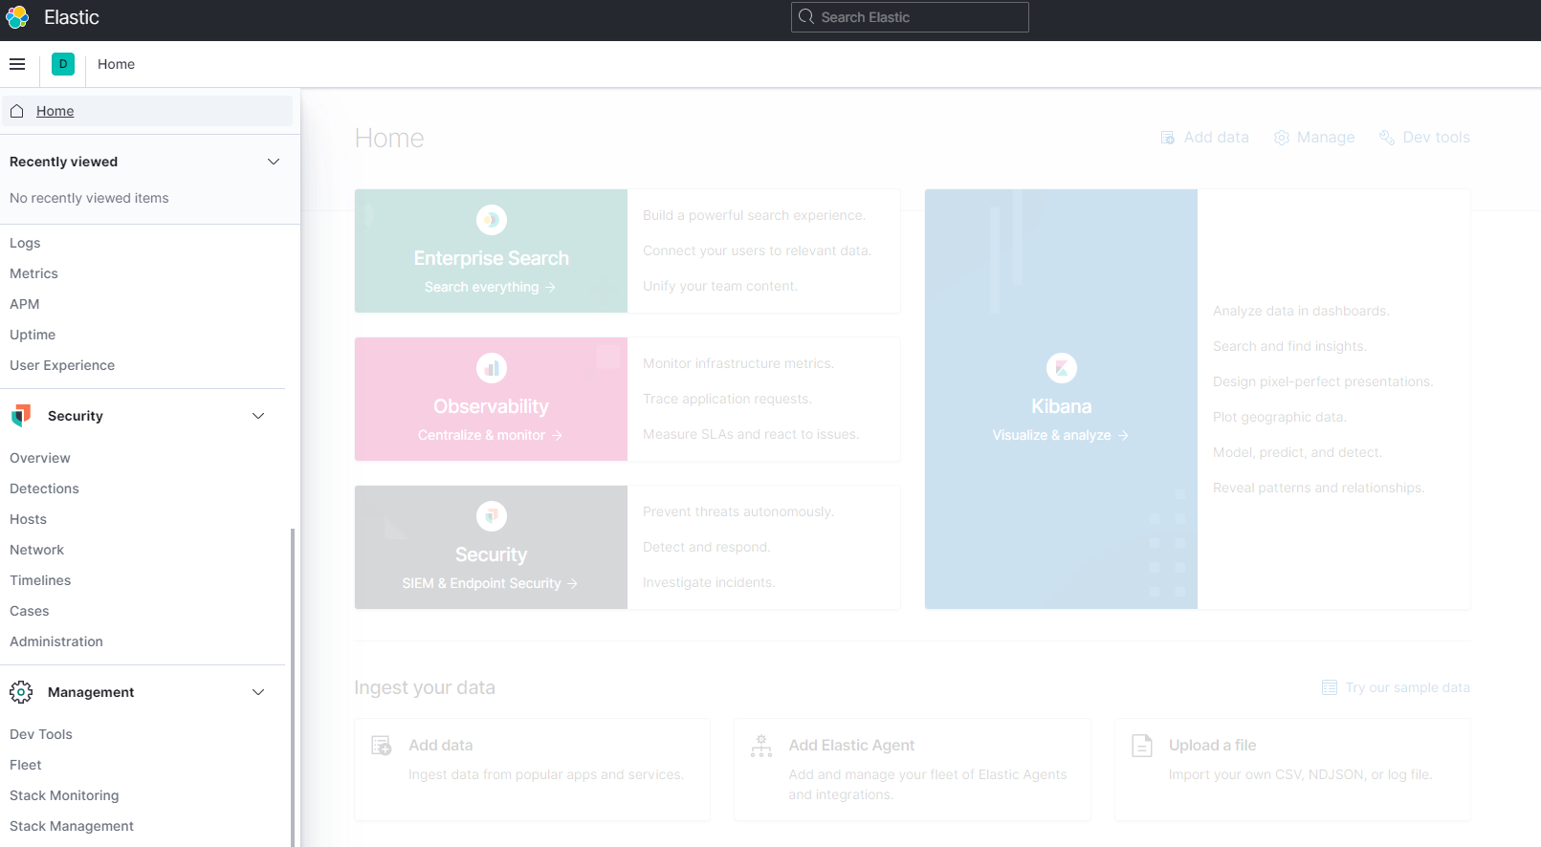
Task: Click the Add data icon in header
Action: [x=1168, y=138]
